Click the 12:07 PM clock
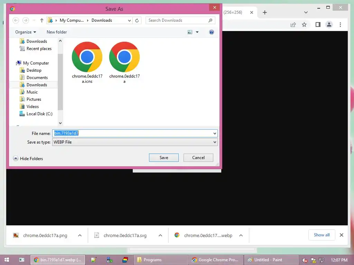This screenshot has height=265, width=354. 339,260
